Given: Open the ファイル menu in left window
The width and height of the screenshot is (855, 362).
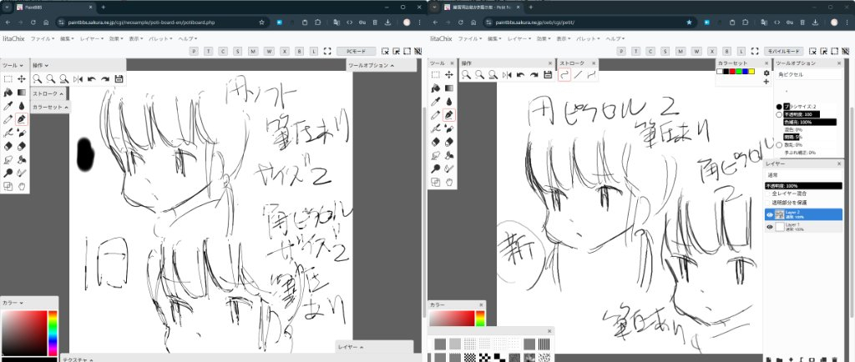Looking at the screenshot, I should (42, 38).
